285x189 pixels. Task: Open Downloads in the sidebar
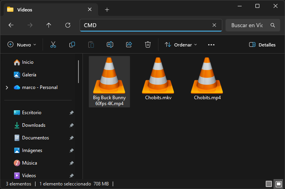(x=30, y=125)
